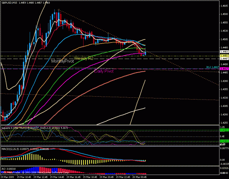This screenshot has width=229, height=179.
Task: Click the 20 Mar 00:45 time label
Action: click(140, 177)
